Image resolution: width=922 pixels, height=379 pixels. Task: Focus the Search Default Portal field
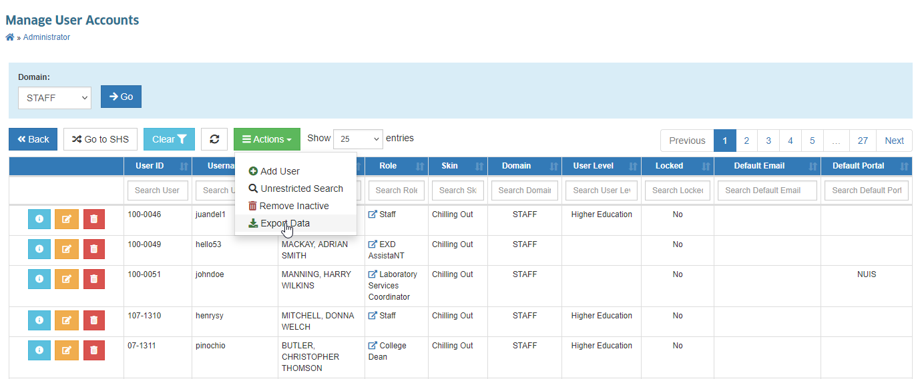pos(867,190)
